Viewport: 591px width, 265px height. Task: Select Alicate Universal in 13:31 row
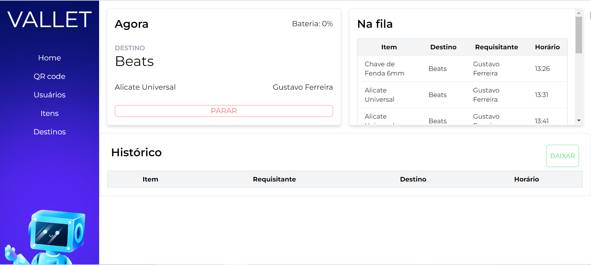click(379, 95)
